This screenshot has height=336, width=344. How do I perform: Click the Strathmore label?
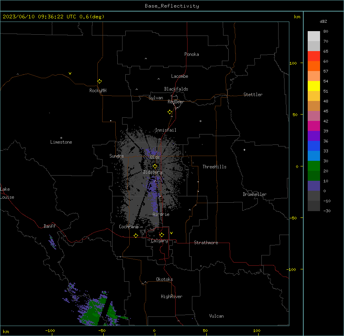coord(206,243)
